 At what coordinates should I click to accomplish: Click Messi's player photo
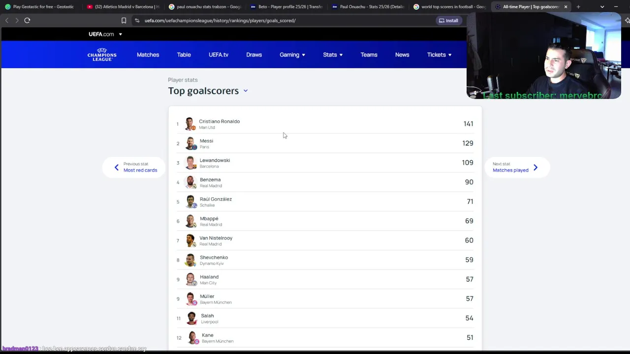190,144
